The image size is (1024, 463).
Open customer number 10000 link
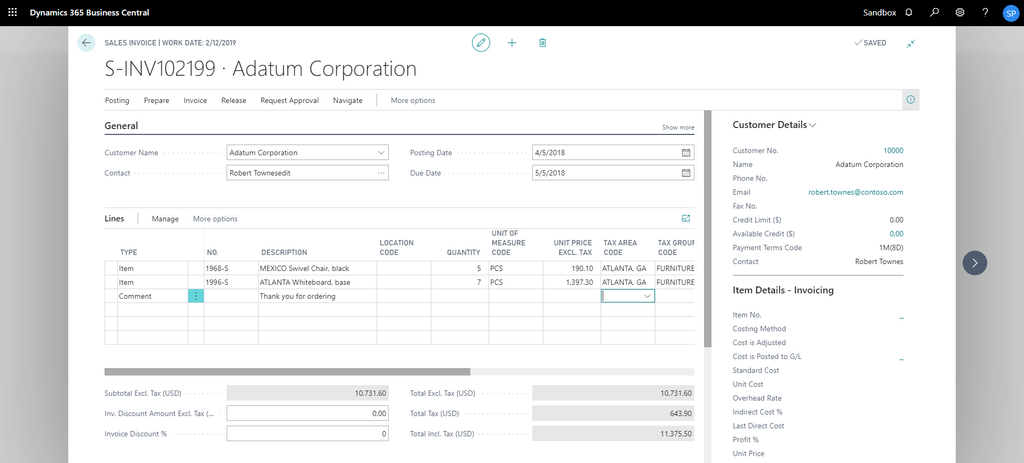tap(893, 150)
